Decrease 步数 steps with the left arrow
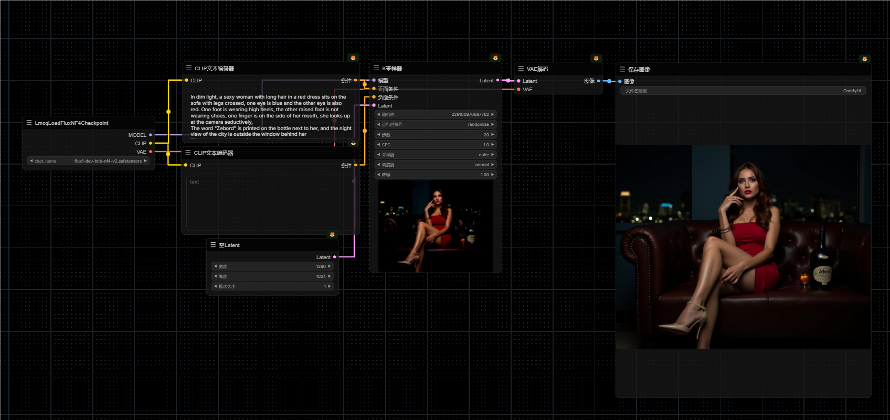890x420 pixels. [x=378, y=135]
